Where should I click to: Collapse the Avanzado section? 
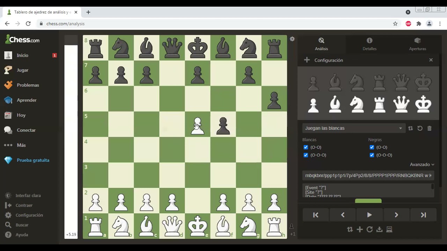[x=422, y=165]
